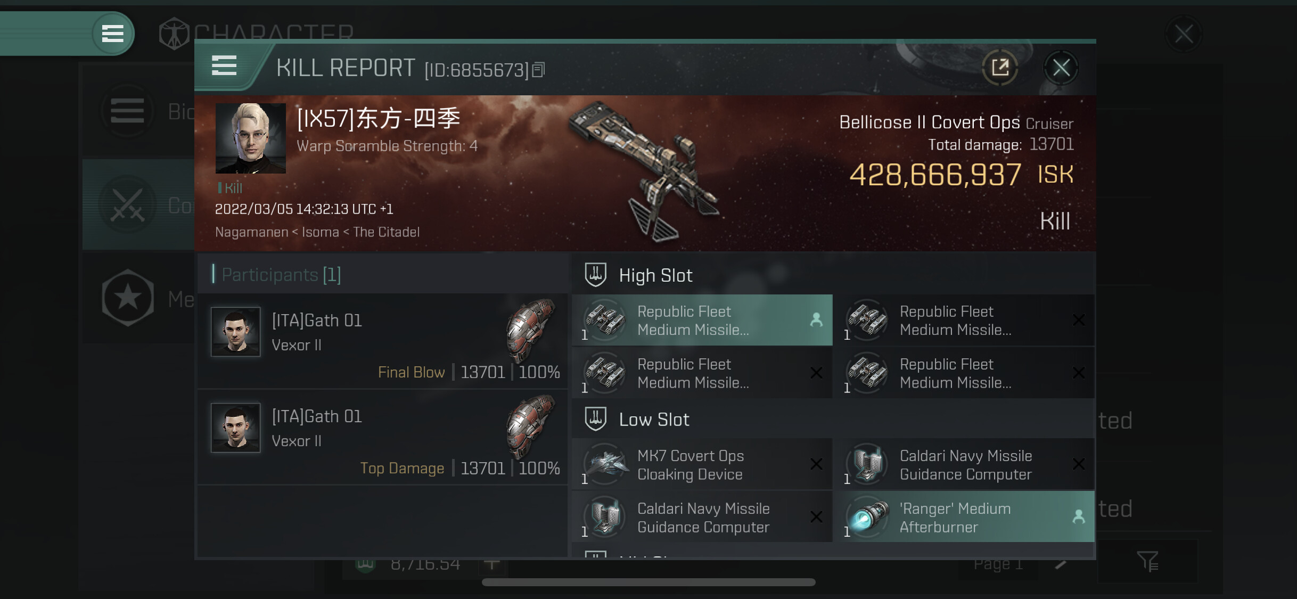1297x599 pixels.
Task: Click the Bellicose II Covert Ops ship name
Action: [929, 122]
